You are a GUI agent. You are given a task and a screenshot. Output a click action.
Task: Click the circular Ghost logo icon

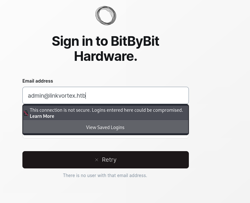[x=106, y=16]
